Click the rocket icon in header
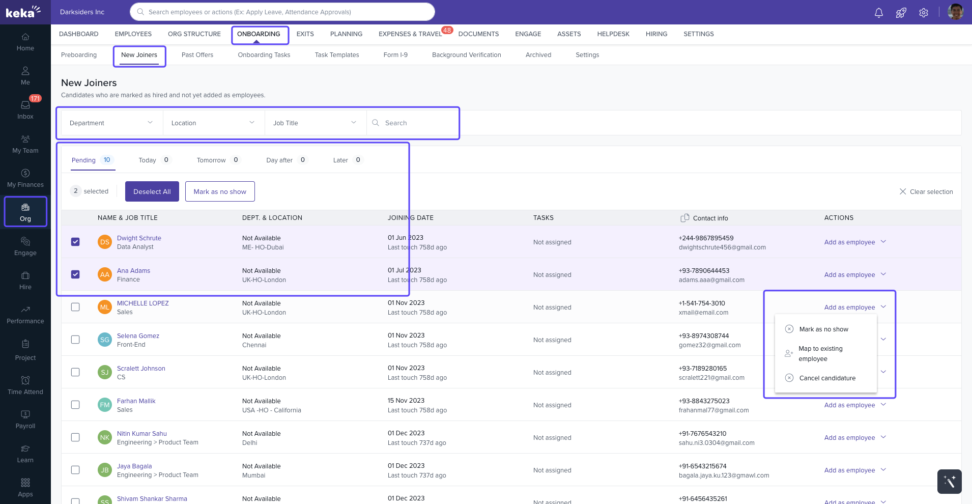972x504 pixels. tap(901, 13)
